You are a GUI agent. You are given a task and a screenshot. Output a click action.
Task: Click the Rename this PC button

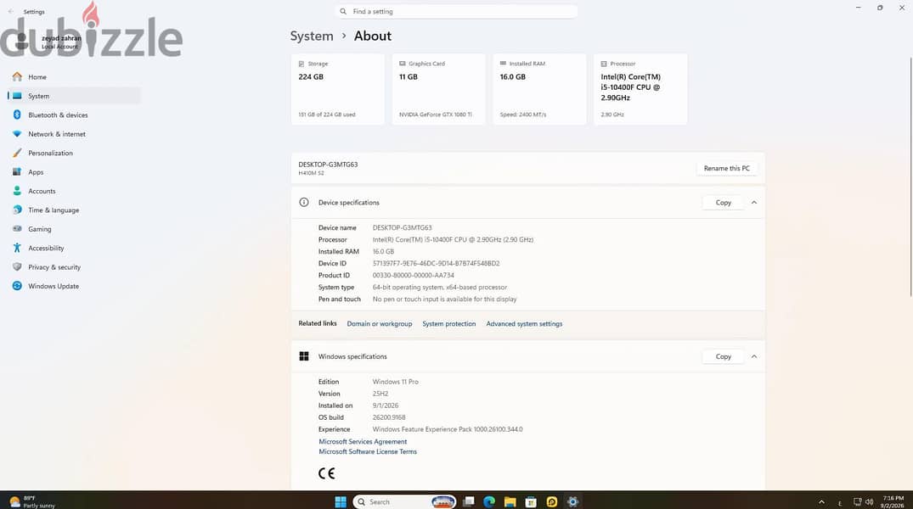tap(727, 168)
